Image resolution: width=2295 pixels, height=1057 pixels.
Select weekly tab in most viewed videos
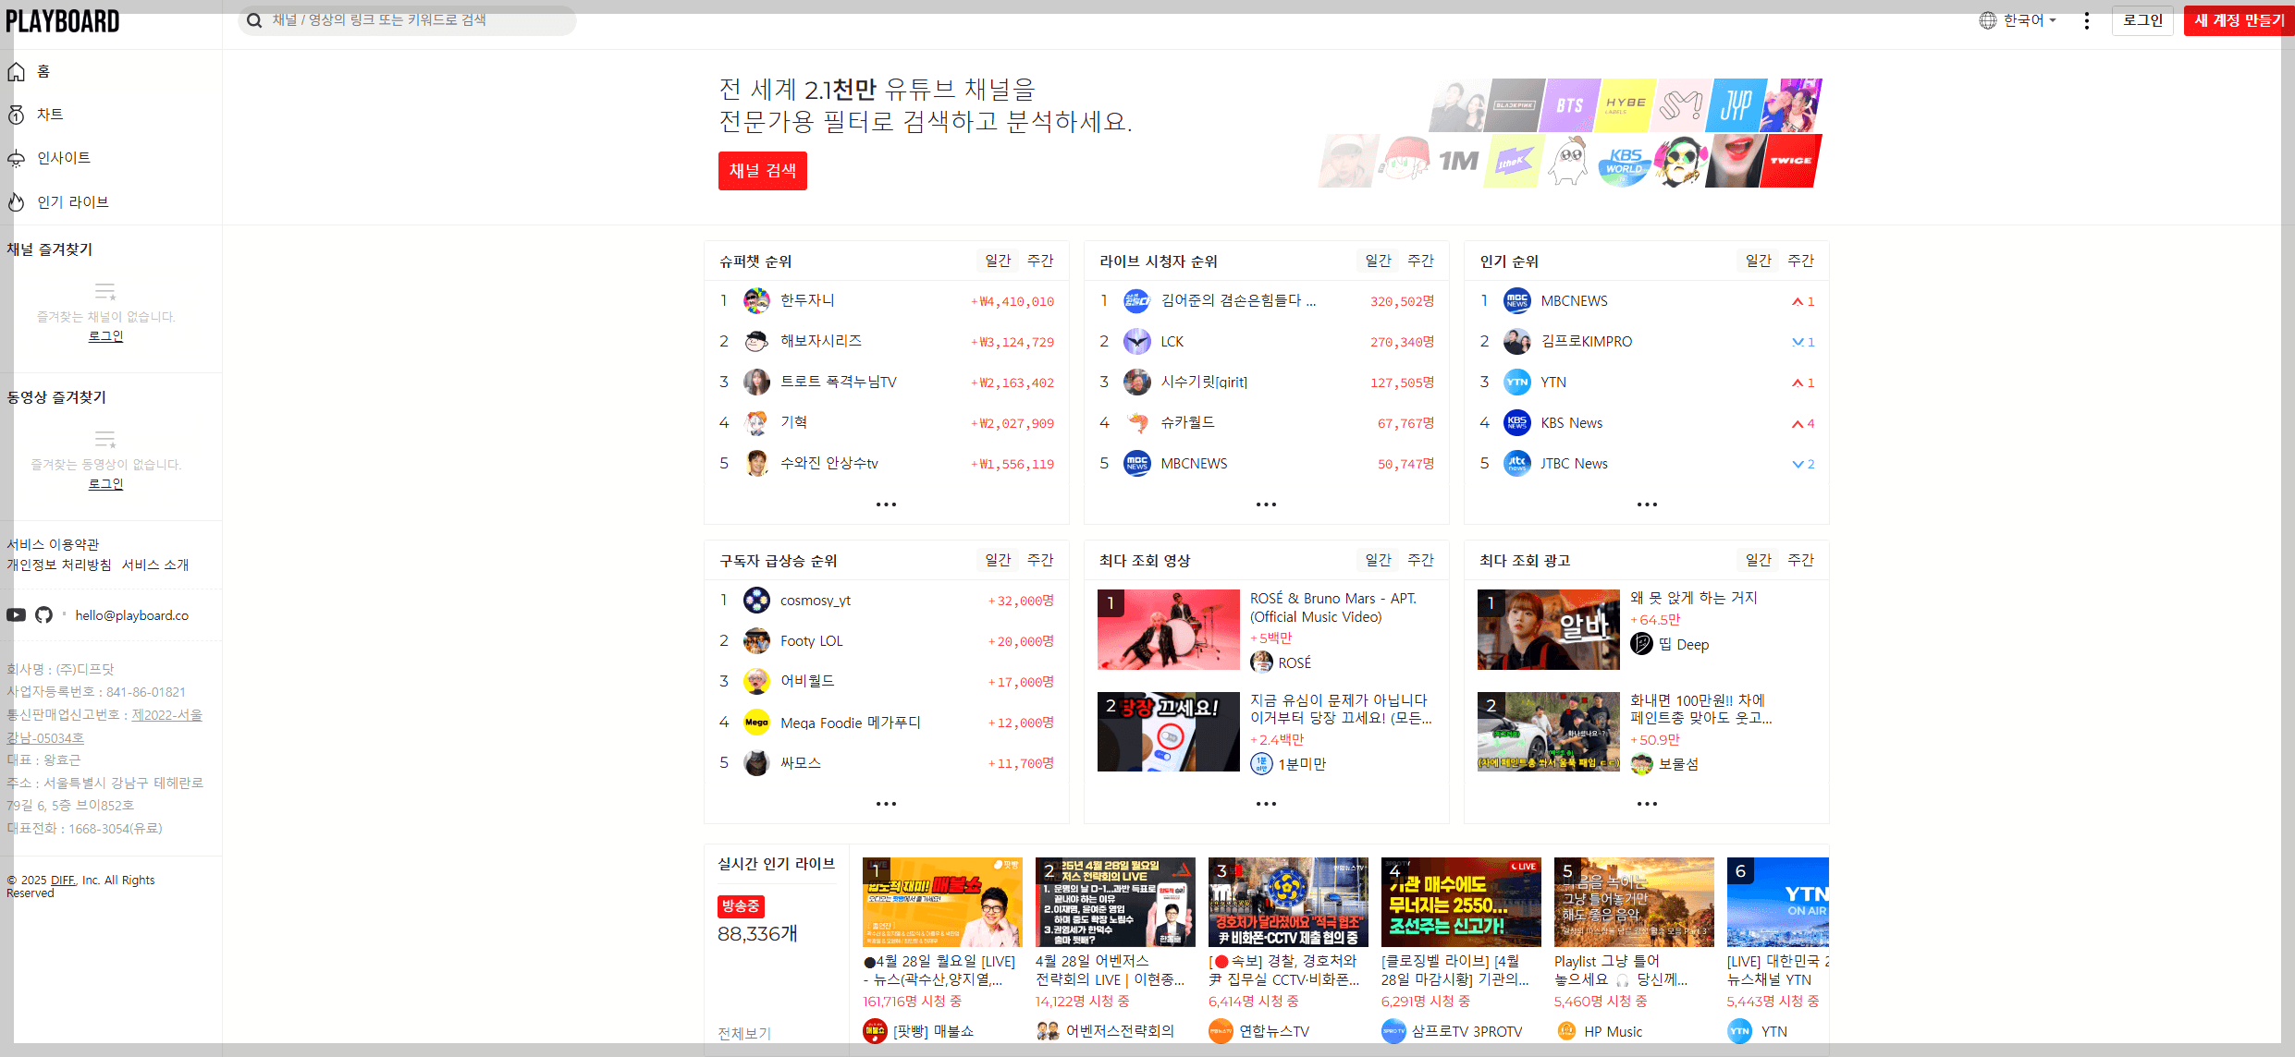click(x=1420, y=560)
